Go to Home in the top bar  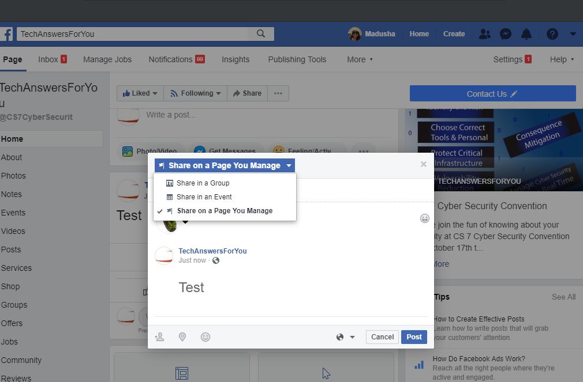pos(419,34)
